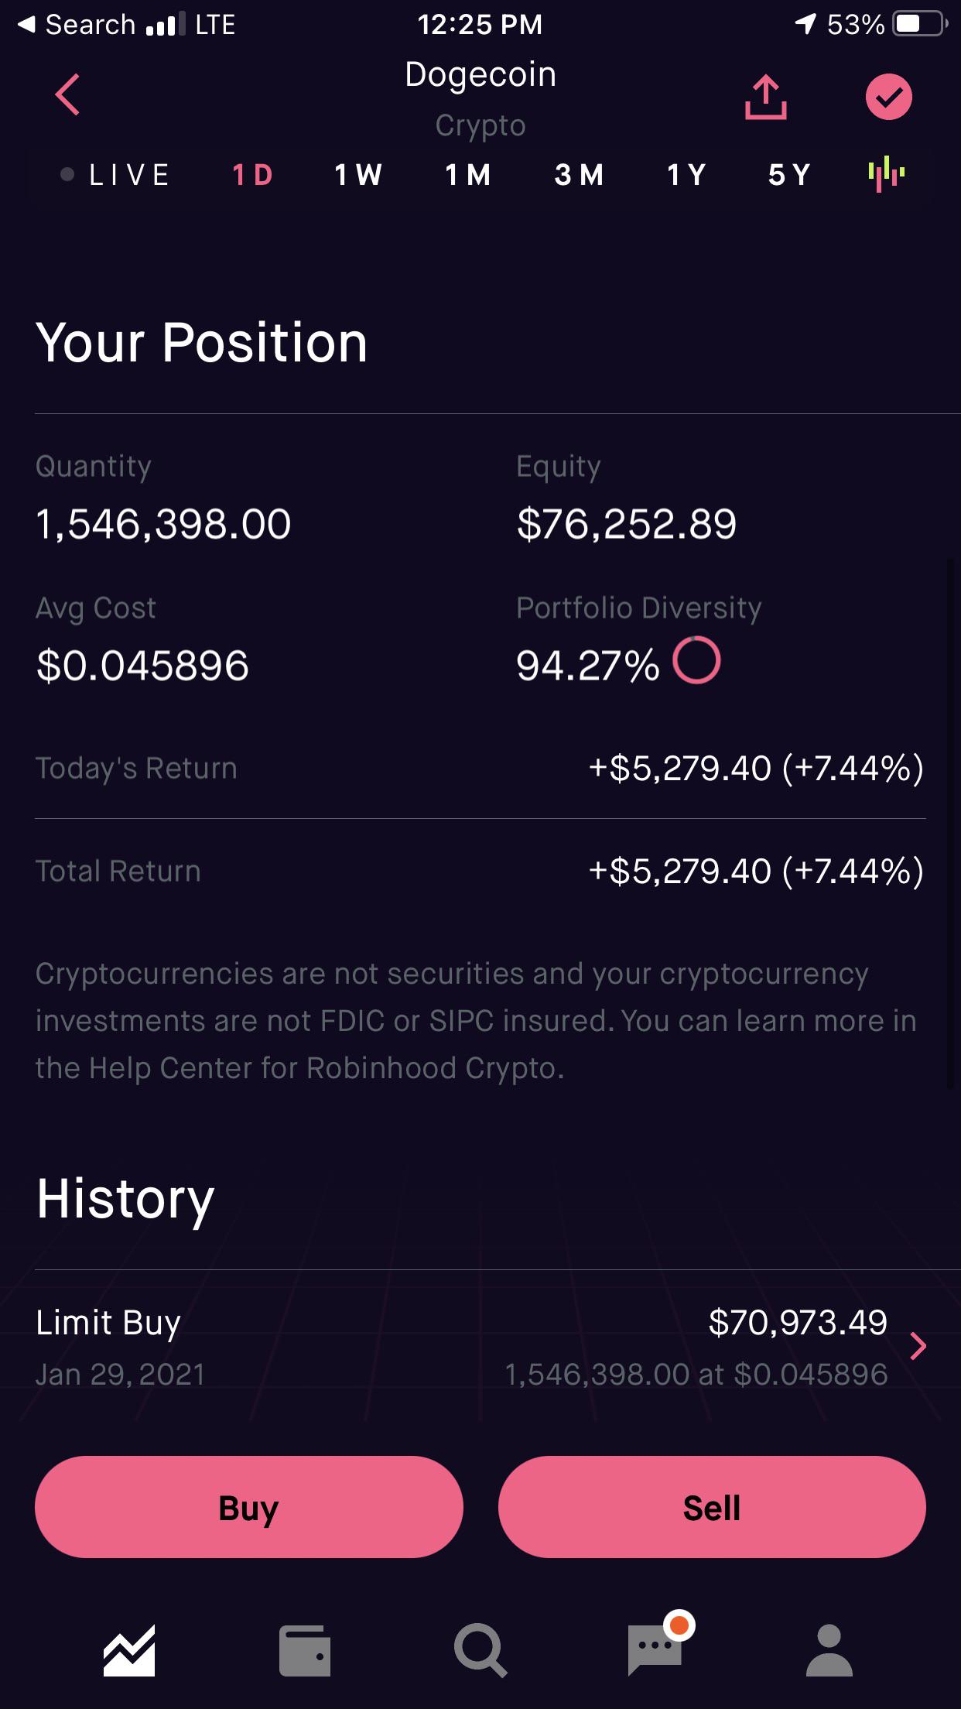Image resolution: width=961 pixels, height=1709 pixels.
Task: Tap the back arrow icon
Action: 68,95
